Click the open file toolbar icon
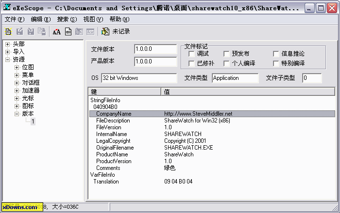Screen dimensions: 340x213 pyautogui.click(x=8, y=31)
